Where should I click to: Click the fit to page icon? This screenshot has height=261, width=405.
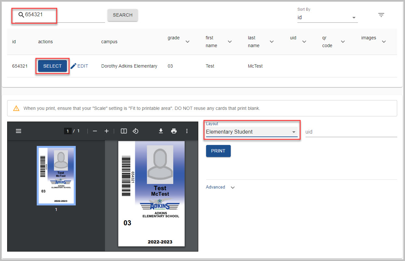(x=124, y=131)
